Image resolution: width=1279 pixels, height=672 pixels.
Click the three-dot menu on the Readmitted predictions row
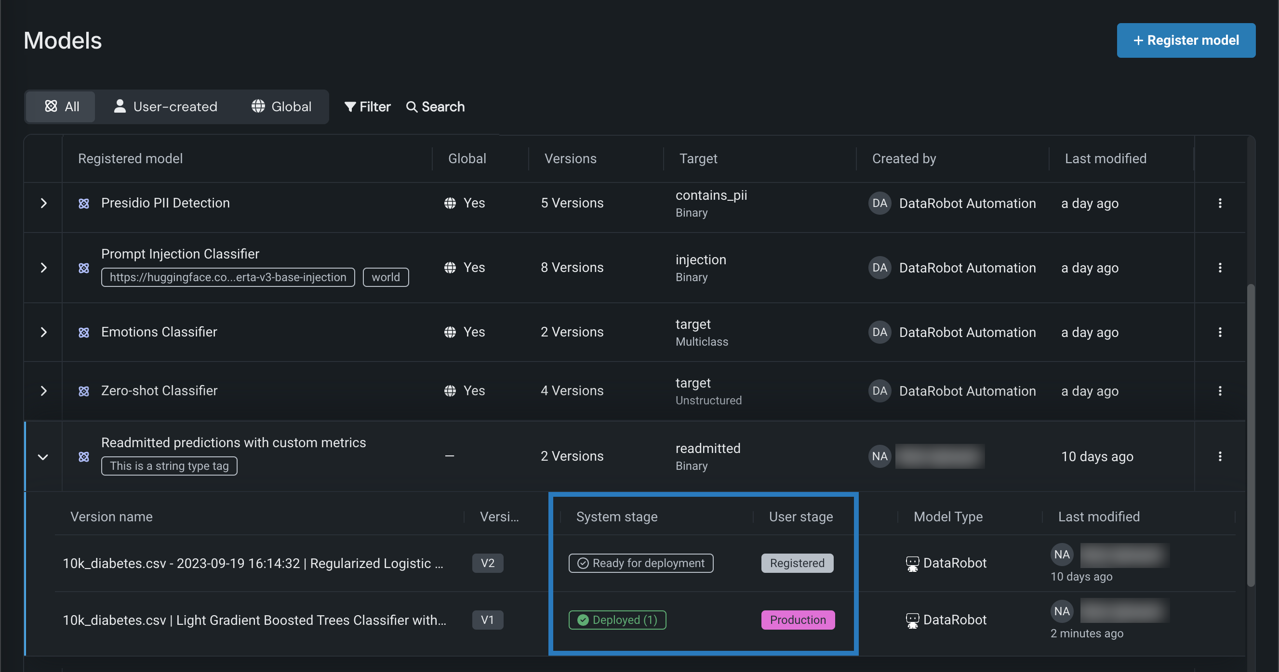[x=1219, y=456]
